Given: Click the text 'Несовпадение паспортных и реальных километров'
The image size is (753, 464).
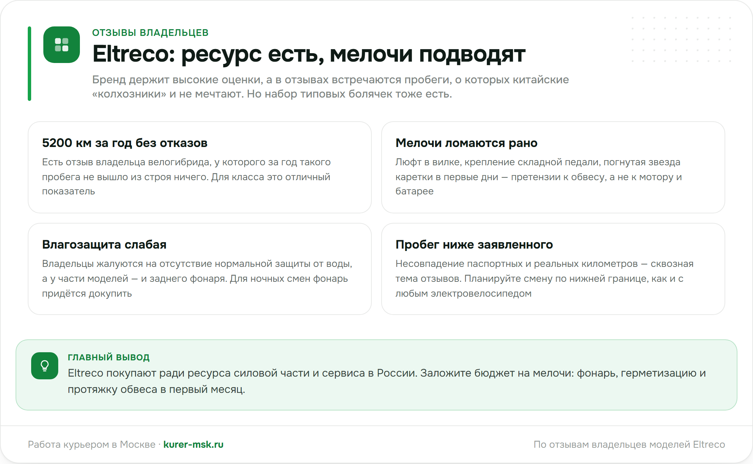Looking at the screenshot, I should click(516, 264).
